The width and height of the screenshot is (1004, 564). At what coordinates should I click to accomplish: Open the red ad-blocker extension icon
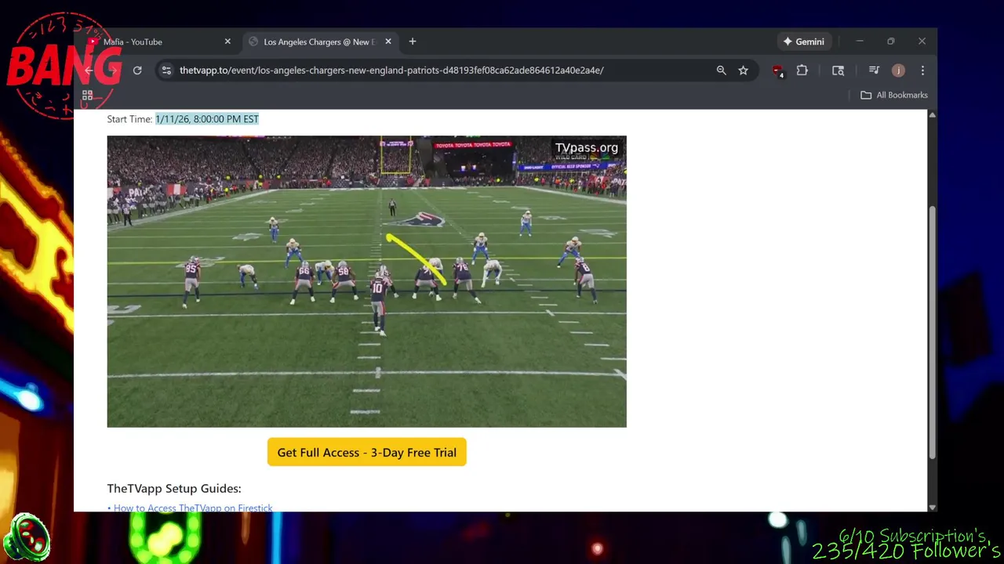point(777,70)
